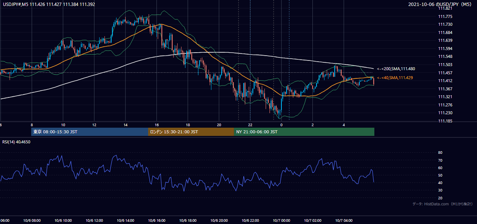Click the RSI 60 level label
The image size is (477, 224).
tap(440, 168)
